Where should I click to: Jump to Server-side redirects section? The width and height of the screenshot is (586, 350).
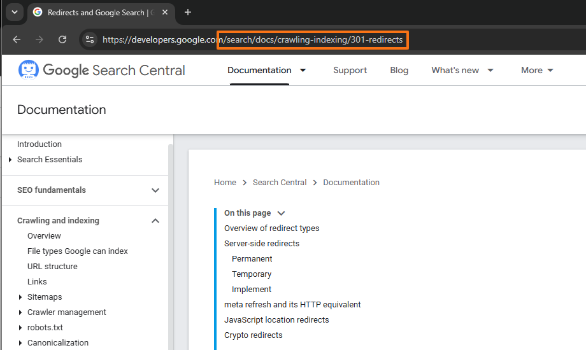(262, 244)
